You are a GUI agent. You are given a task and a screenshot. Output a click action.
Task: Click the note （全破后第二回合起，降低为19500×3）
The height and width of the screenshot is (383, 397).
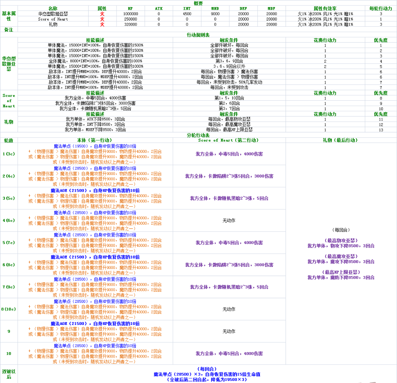click(x=207, y=380)
